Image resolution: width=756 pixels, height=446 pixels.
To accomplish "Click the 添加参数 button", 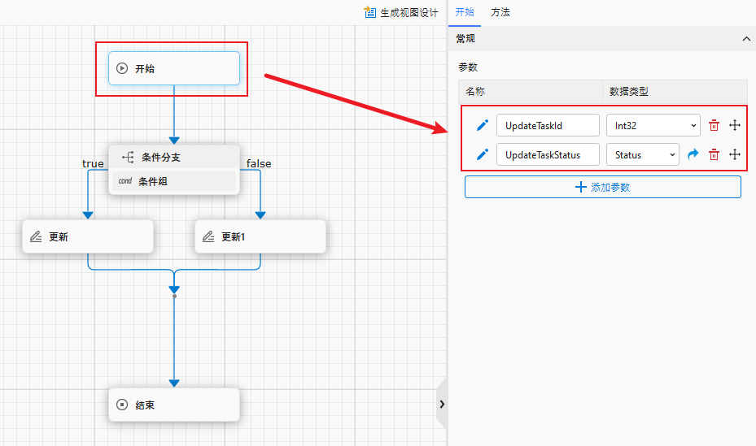I will [602, 187].
